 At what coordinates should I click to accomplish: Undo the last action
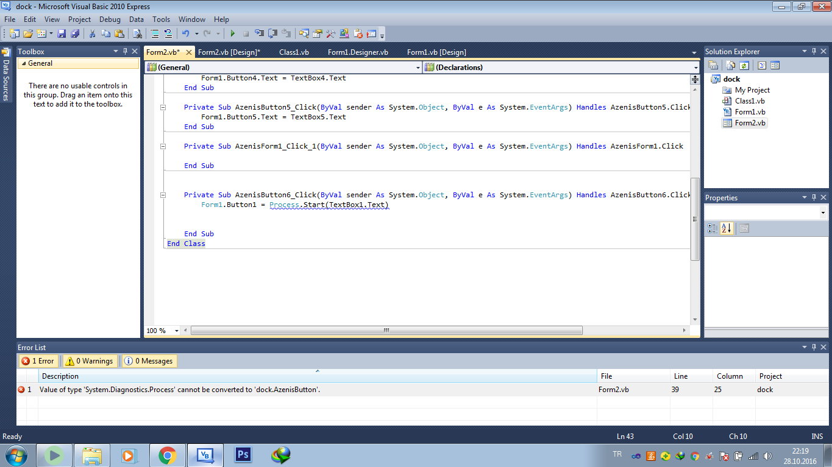tap(185, 33)
